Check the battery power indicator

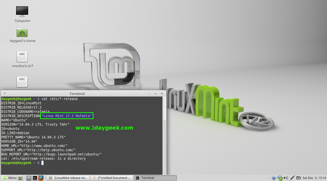299,178
